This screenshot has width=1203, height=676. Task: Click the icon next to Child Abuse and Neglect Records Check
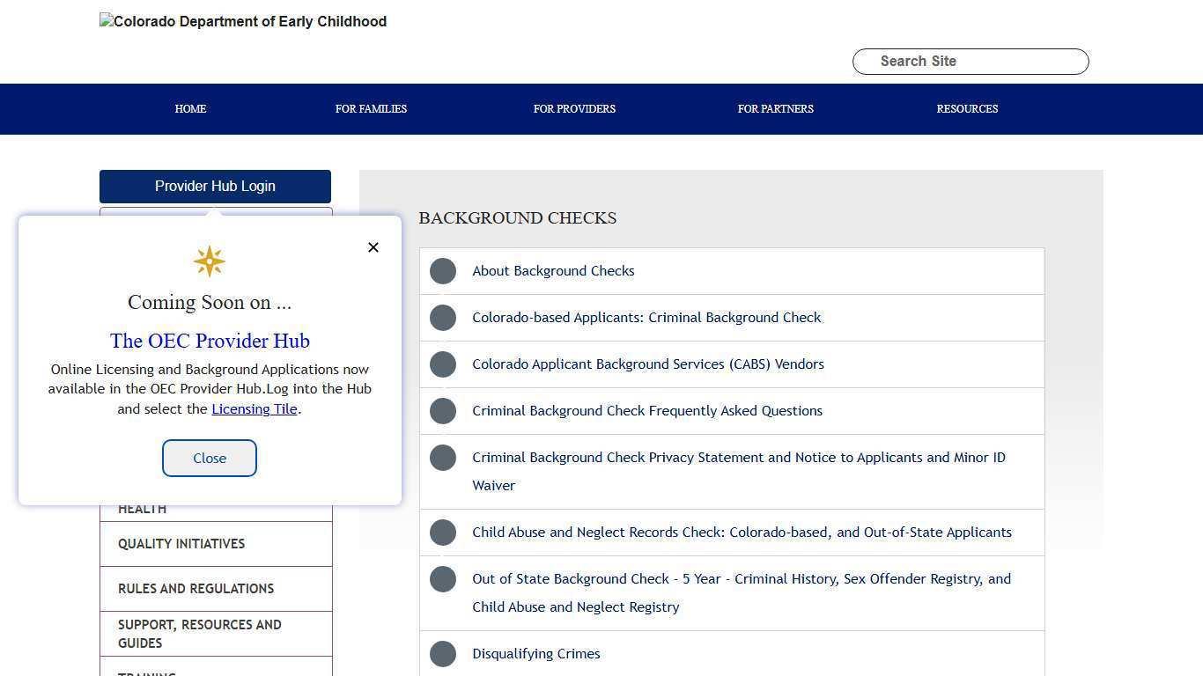click(442, 532)
